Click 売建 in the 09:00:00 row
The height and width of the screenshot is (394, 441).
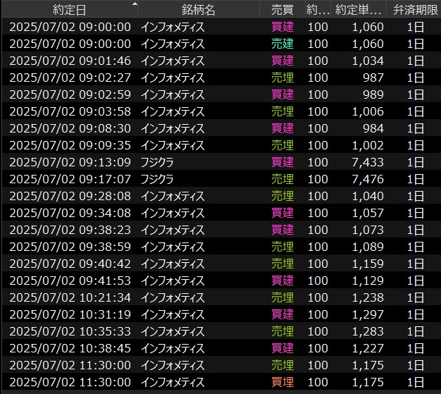point(282,44)
